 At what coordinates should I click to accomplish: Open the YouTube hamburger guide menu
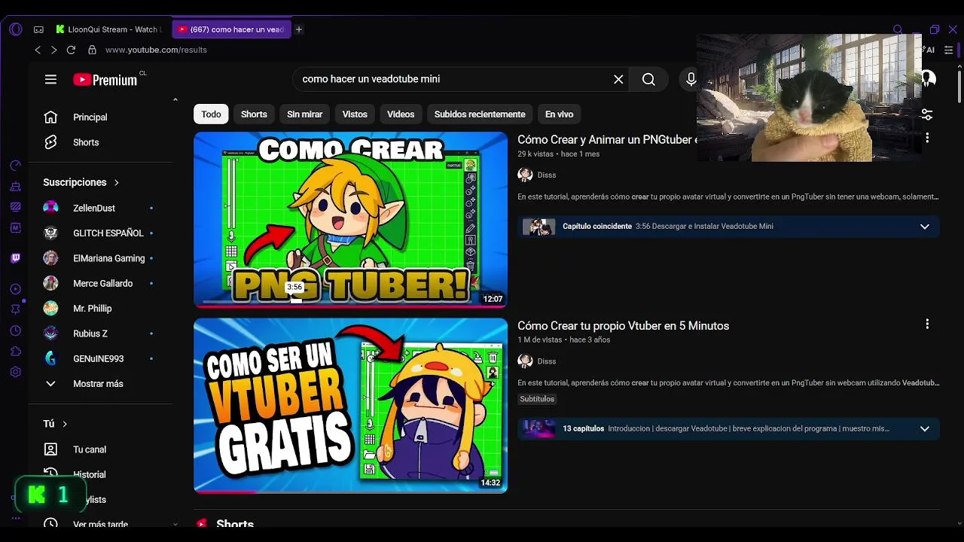point(50,79)
